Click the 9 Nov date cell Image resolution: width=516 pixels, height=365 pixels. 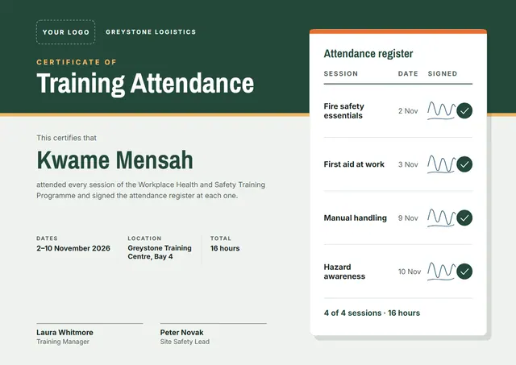(x=408, y=218)
